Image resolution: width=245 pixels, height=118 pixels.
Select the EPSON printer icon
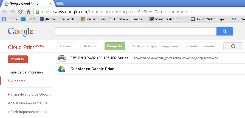(62, 58)
